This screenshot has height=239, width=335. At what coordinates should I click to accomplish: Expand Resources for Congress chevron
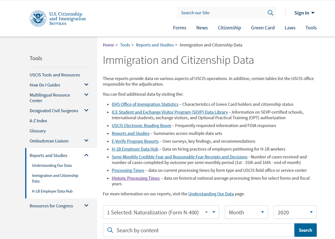coord(86,205)
